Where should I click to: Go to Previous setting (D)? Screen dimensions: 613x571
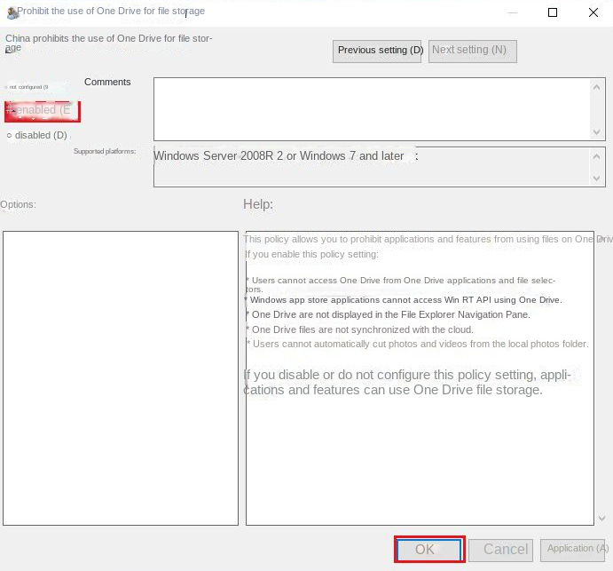377,51
